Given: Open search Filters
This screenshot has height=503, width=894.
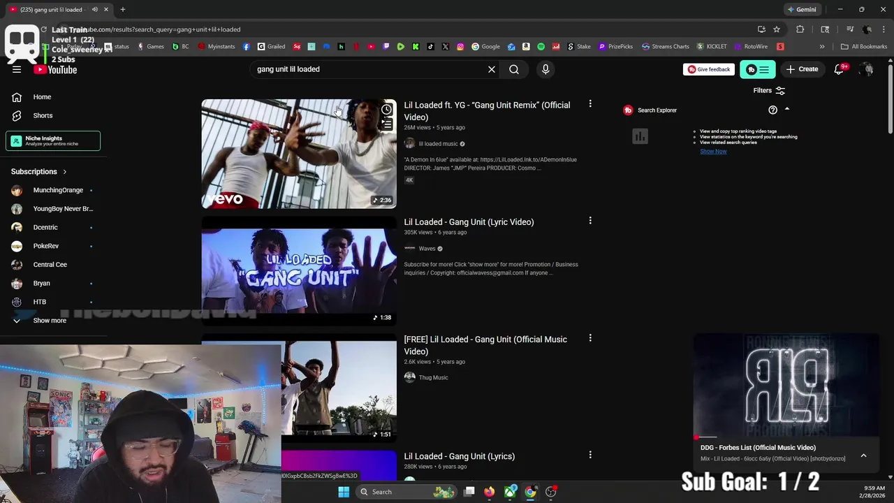Looking at the screenshot, I should click(769, 90).
